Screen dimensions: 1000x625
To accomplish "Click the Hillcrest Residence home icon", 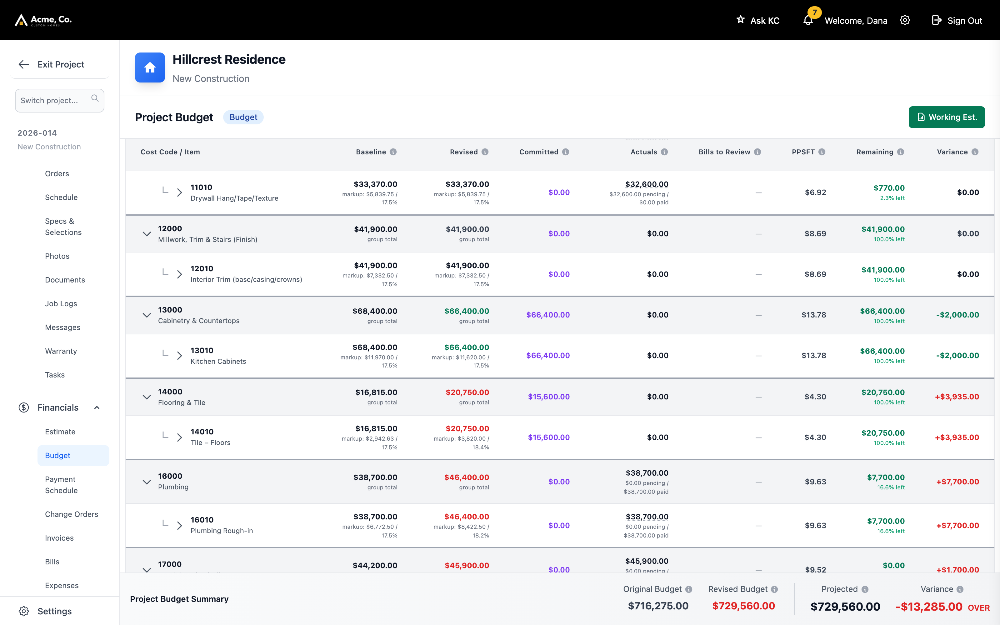I will (150, 67).
